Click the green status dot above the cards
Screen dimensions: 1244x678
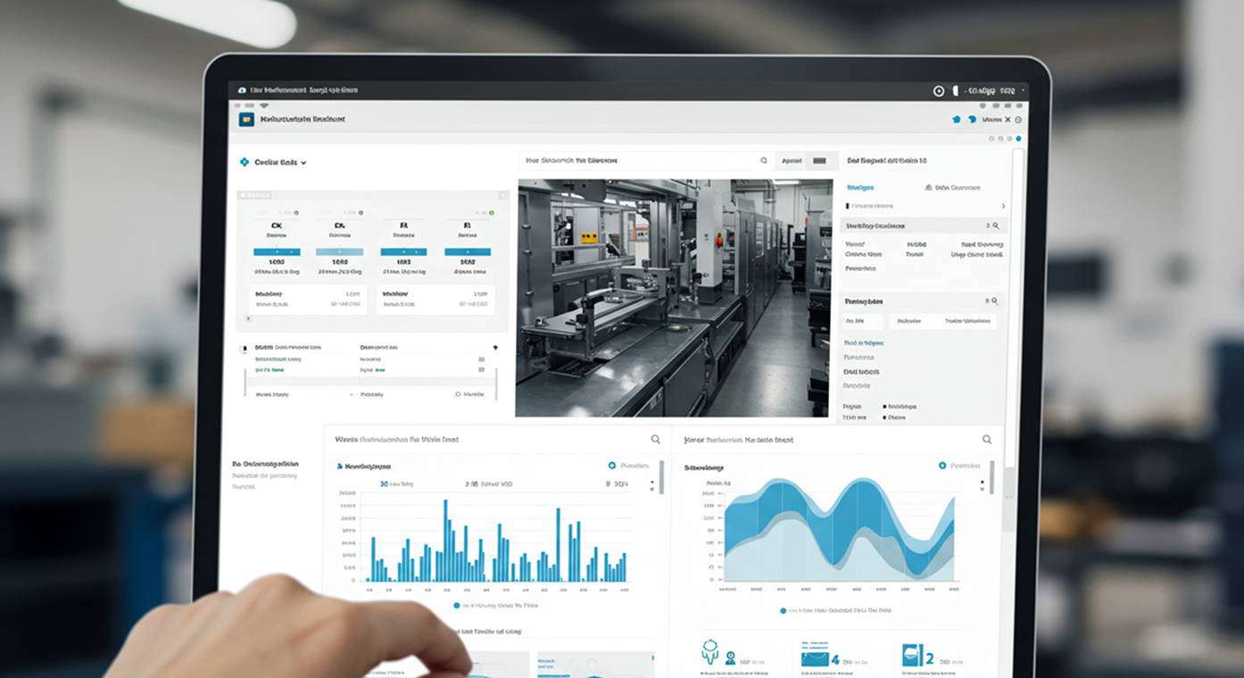492,213
